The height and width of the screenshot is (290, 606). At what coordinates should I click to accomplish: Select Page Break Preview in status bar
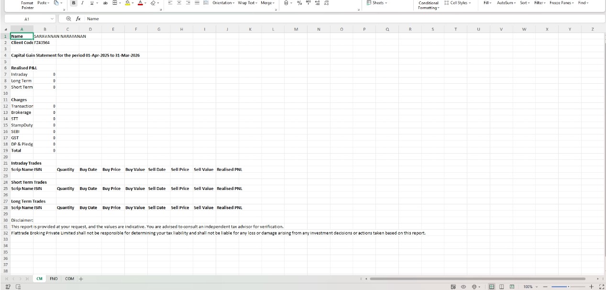tap(512, 287)
